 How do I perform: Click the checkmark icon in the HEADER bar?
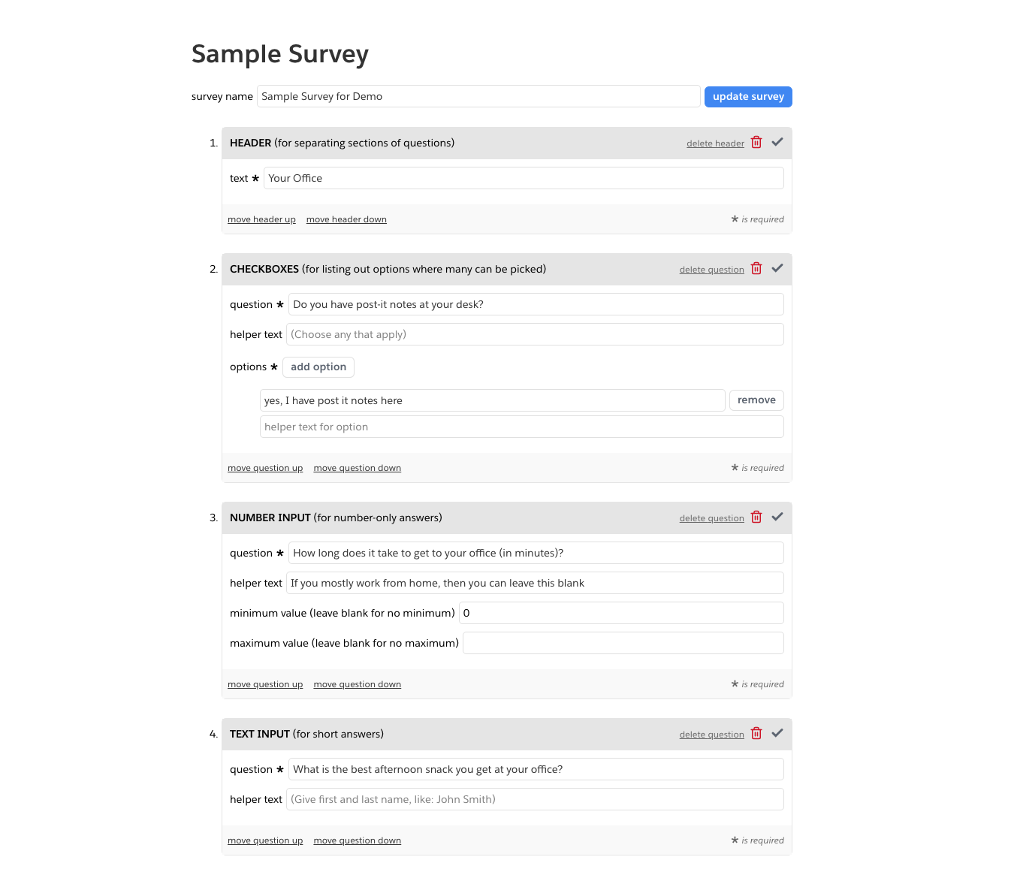pos(777,141)
